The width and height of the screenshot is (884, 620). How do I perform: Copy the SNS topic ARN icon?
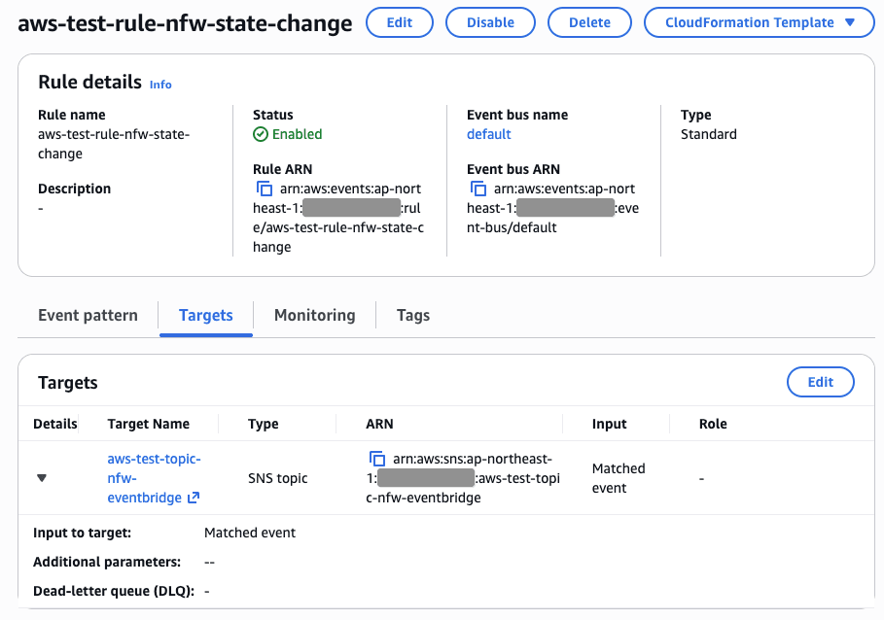point(377,459)
